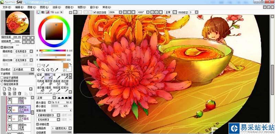Enable 锁定不透明度 preserve opacity checkbox
This screenshot has height=134, width=275.
pos(2,78)
